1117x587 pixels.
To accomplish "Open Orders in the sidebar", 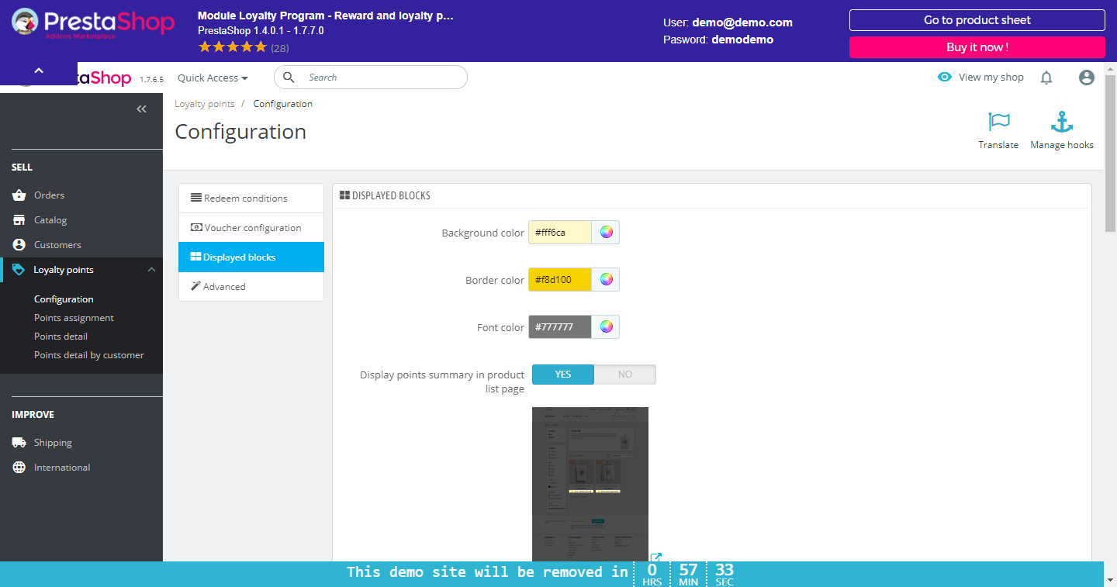I will click(50, 195).
